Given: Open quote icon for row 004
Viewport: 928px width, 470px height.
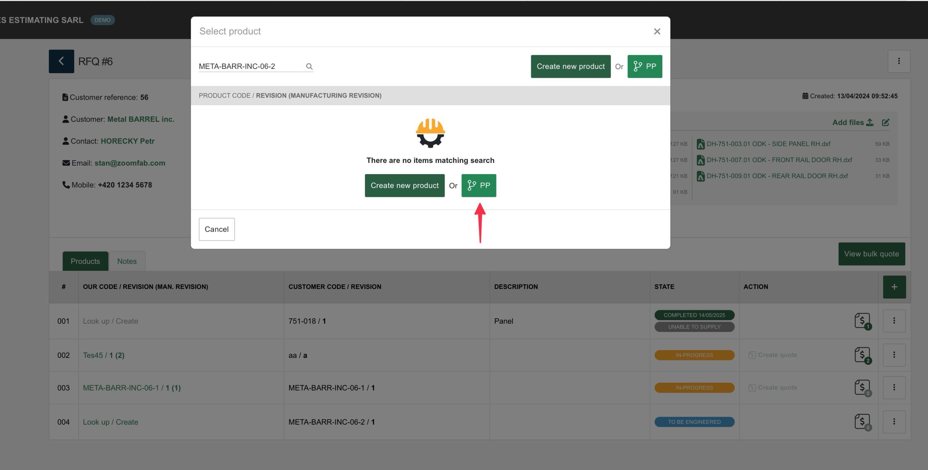Looking at the screenshot, I should [862, 422].
